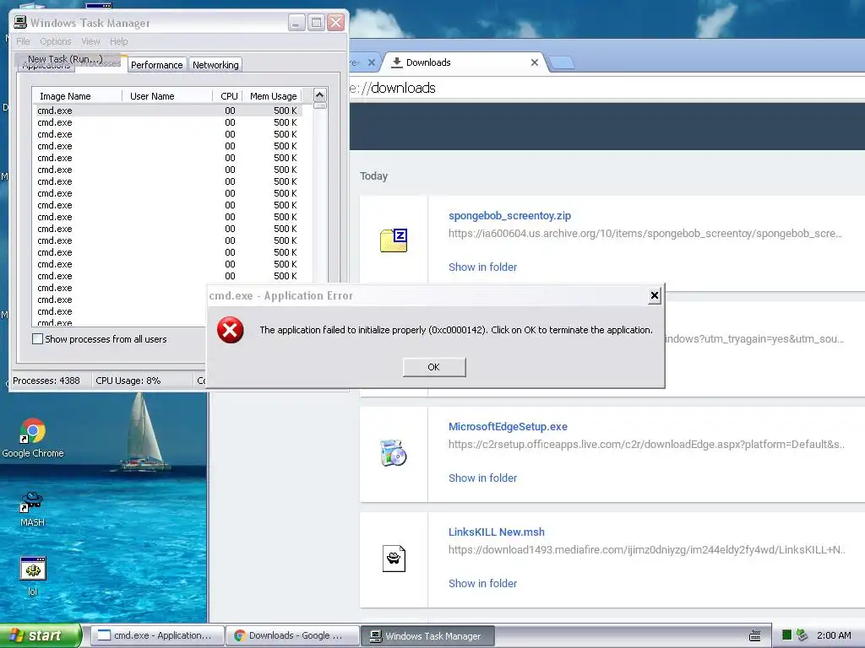This screenshot has width=865, height=648.
Task: Click the archive.org source URL text
Action: click(645, 233)
